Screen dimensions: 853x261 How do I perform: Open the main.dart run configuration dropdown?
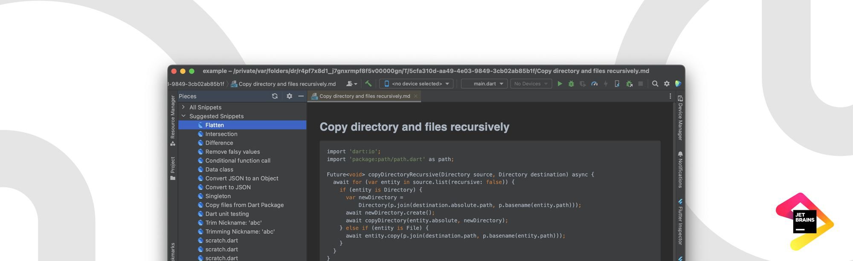(x=484, y=84)
